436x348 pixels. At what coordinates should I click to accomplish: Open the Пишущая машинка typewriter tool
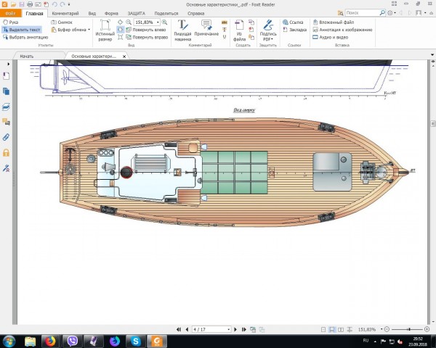pyautogui.click(x=182, y=30)
